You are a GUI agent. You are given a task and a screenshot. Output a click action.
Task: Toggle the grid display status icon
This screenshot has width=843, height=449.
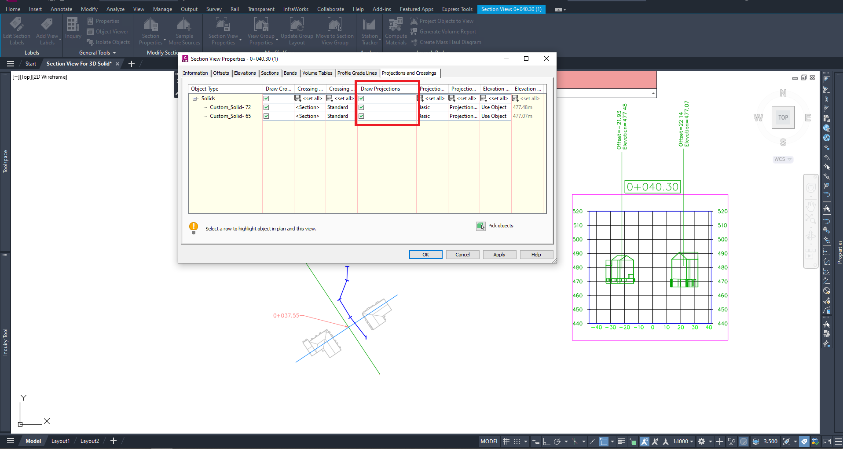(x=506, y=442)
